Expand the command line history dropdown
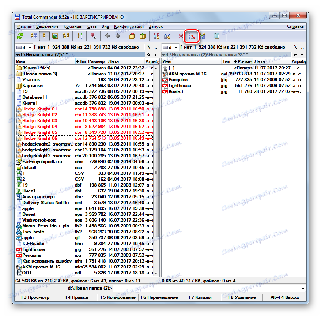Screen dimensions: 321x316 (x=303, y=288)
